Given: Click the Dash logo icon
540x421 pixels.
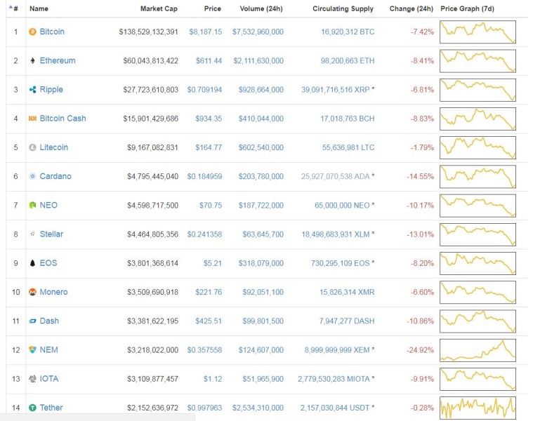Looking at the screenshot, I should (x=32, y=321).
